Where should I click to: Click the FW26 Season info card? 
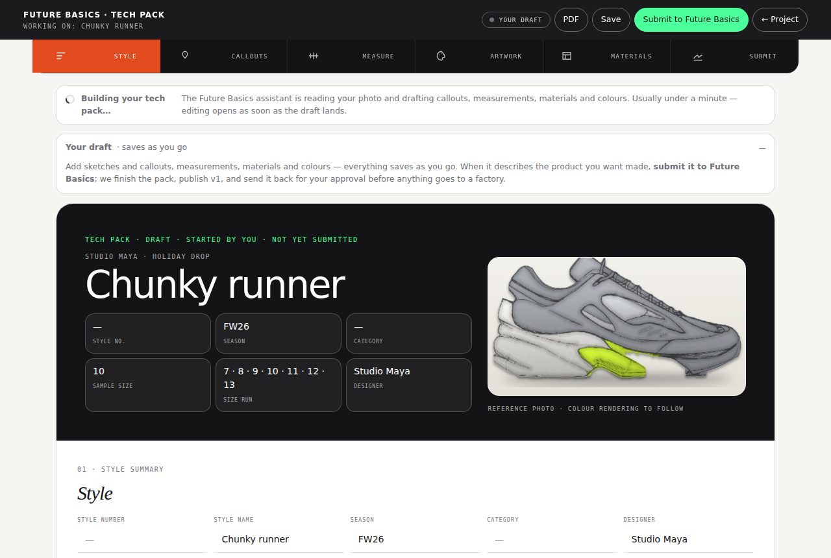[279, 334]
